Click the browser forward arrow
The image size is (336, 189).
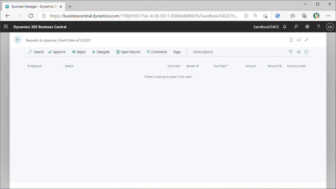[x=19, y=16]
